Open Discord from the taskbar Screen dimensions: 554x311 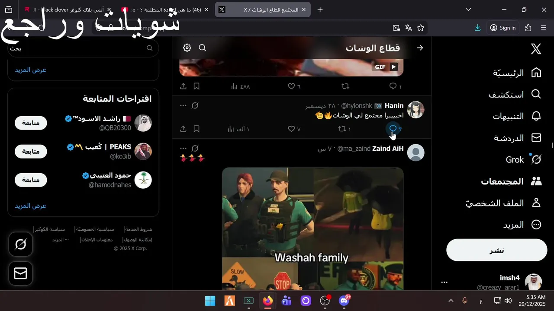click(344, 301)
